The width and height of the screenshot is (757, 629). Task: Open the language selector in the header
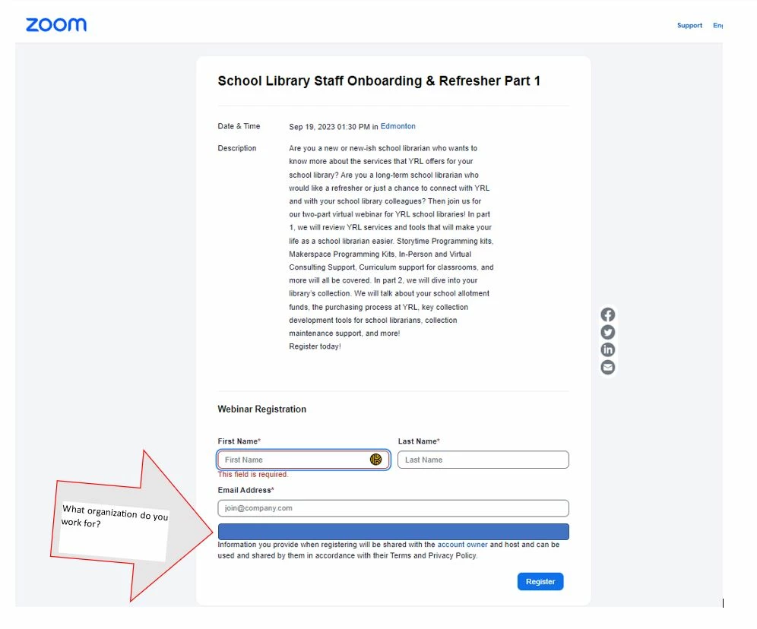point(718,25)
